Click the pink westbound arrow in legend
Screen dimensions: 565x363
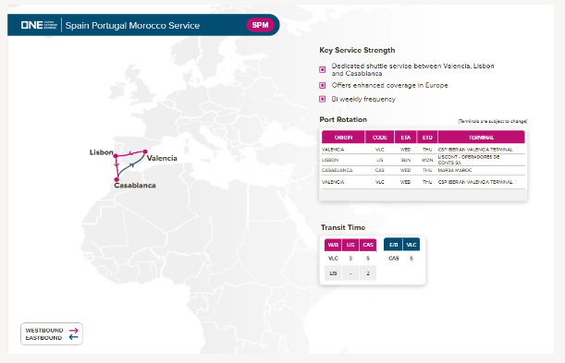coord(73,331)
